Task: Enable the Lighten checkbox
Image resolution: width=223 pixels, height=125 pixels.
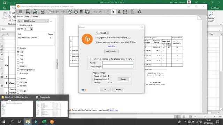Action: tap(18, 78)
